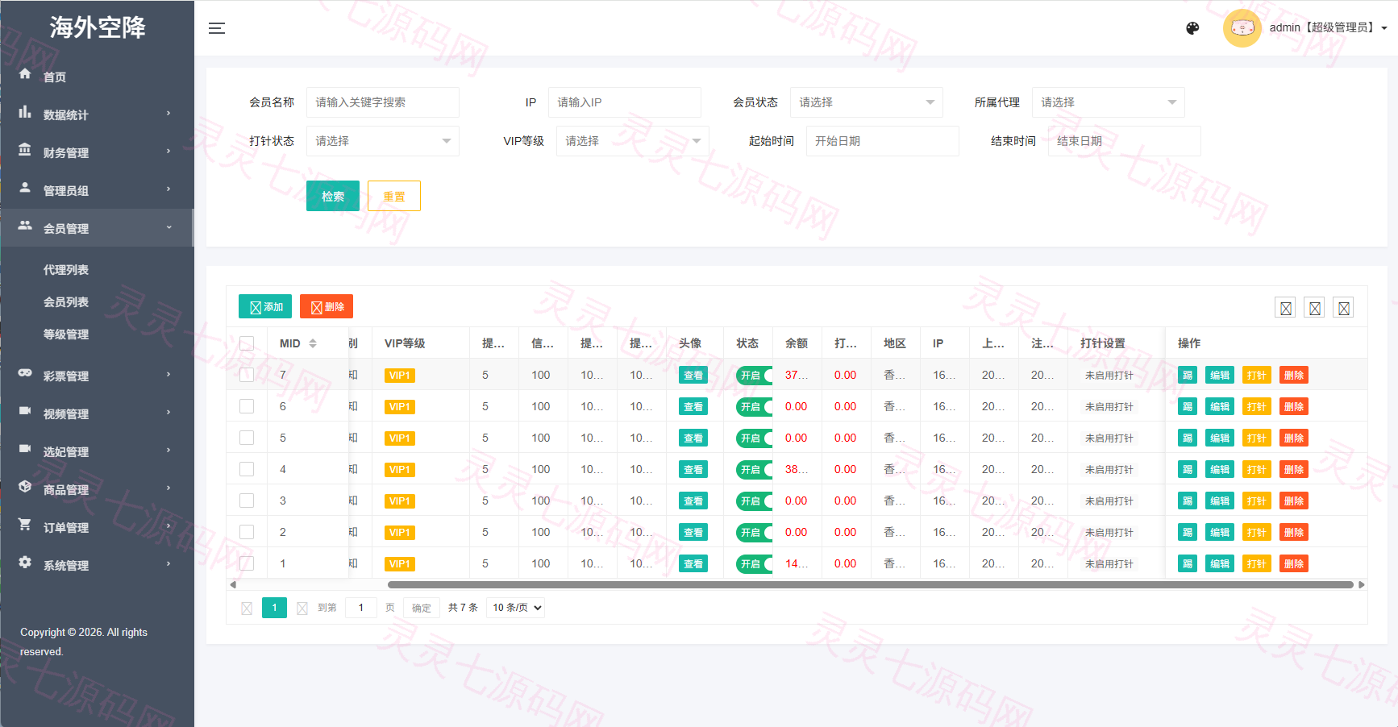Click the table print icon
Screen dimensions: 1398x727
1344,308
